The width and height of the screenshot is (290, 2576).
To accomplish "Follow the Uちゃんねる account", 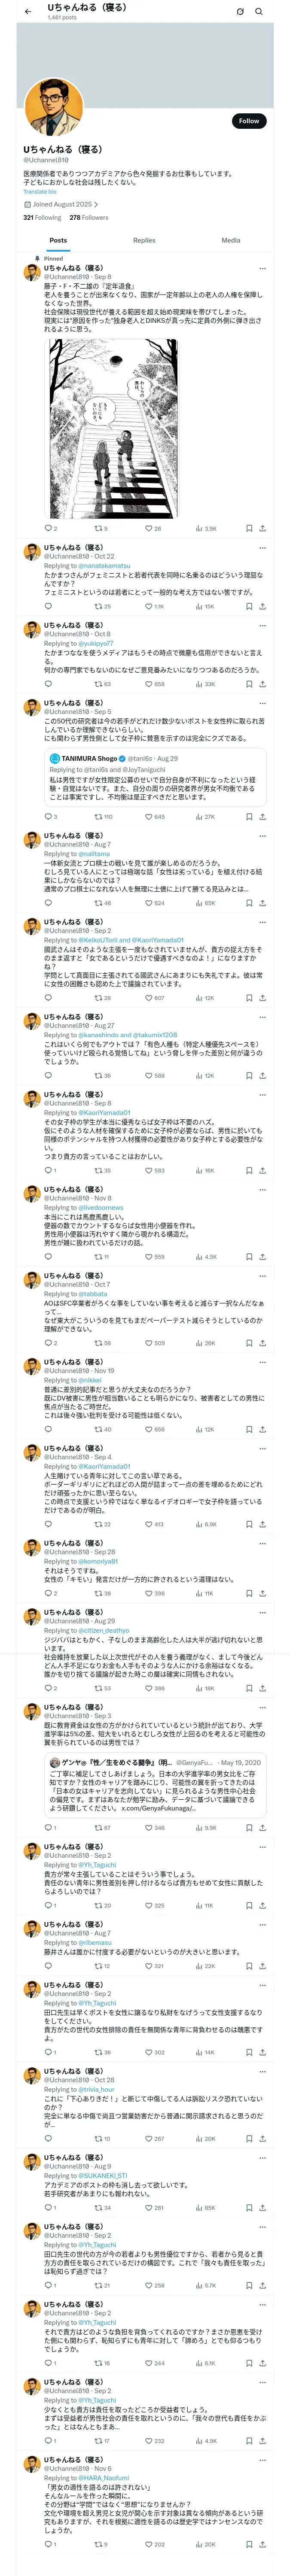I will coord(248,120).
